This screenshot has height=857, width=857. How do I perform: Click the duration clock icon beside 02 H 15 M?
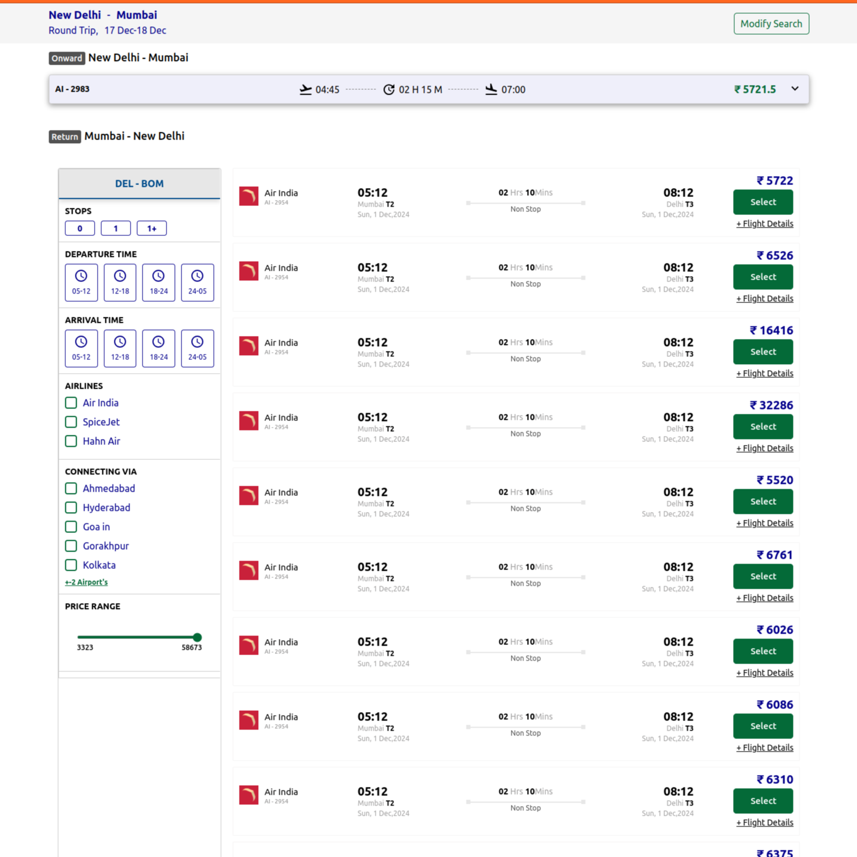[389, 89]
